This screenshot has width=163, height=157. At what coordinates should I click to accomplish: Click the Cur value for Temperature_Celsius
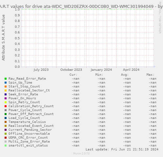pyautogui.click(x=75, y=122)
